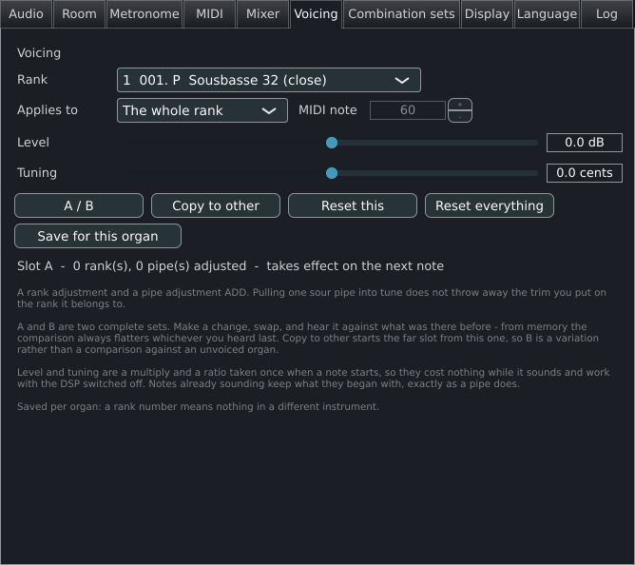The image size is (635, 565).
Task: Click the Level label
Action: (x=33, y=143)
